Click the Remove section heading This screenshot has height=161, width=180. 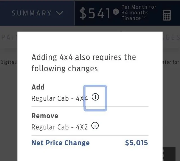pyautogui.click(x=45, y=116)
